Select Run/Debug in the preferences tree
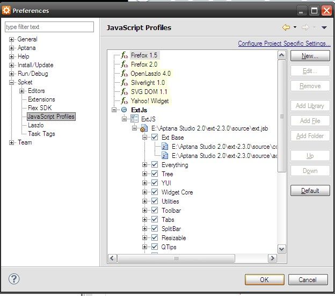The image size is (335, 296). [33, 74]
